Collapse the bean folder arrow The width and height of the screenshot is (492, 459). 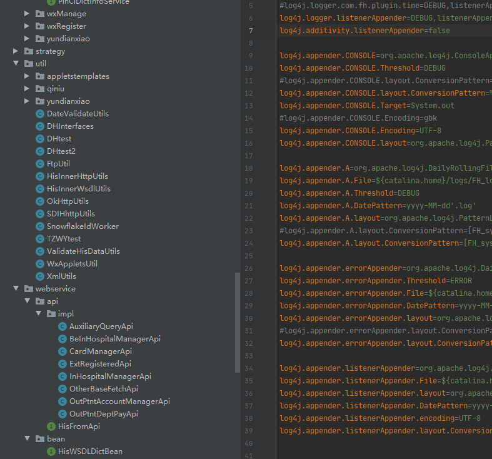tap(27, 438)
